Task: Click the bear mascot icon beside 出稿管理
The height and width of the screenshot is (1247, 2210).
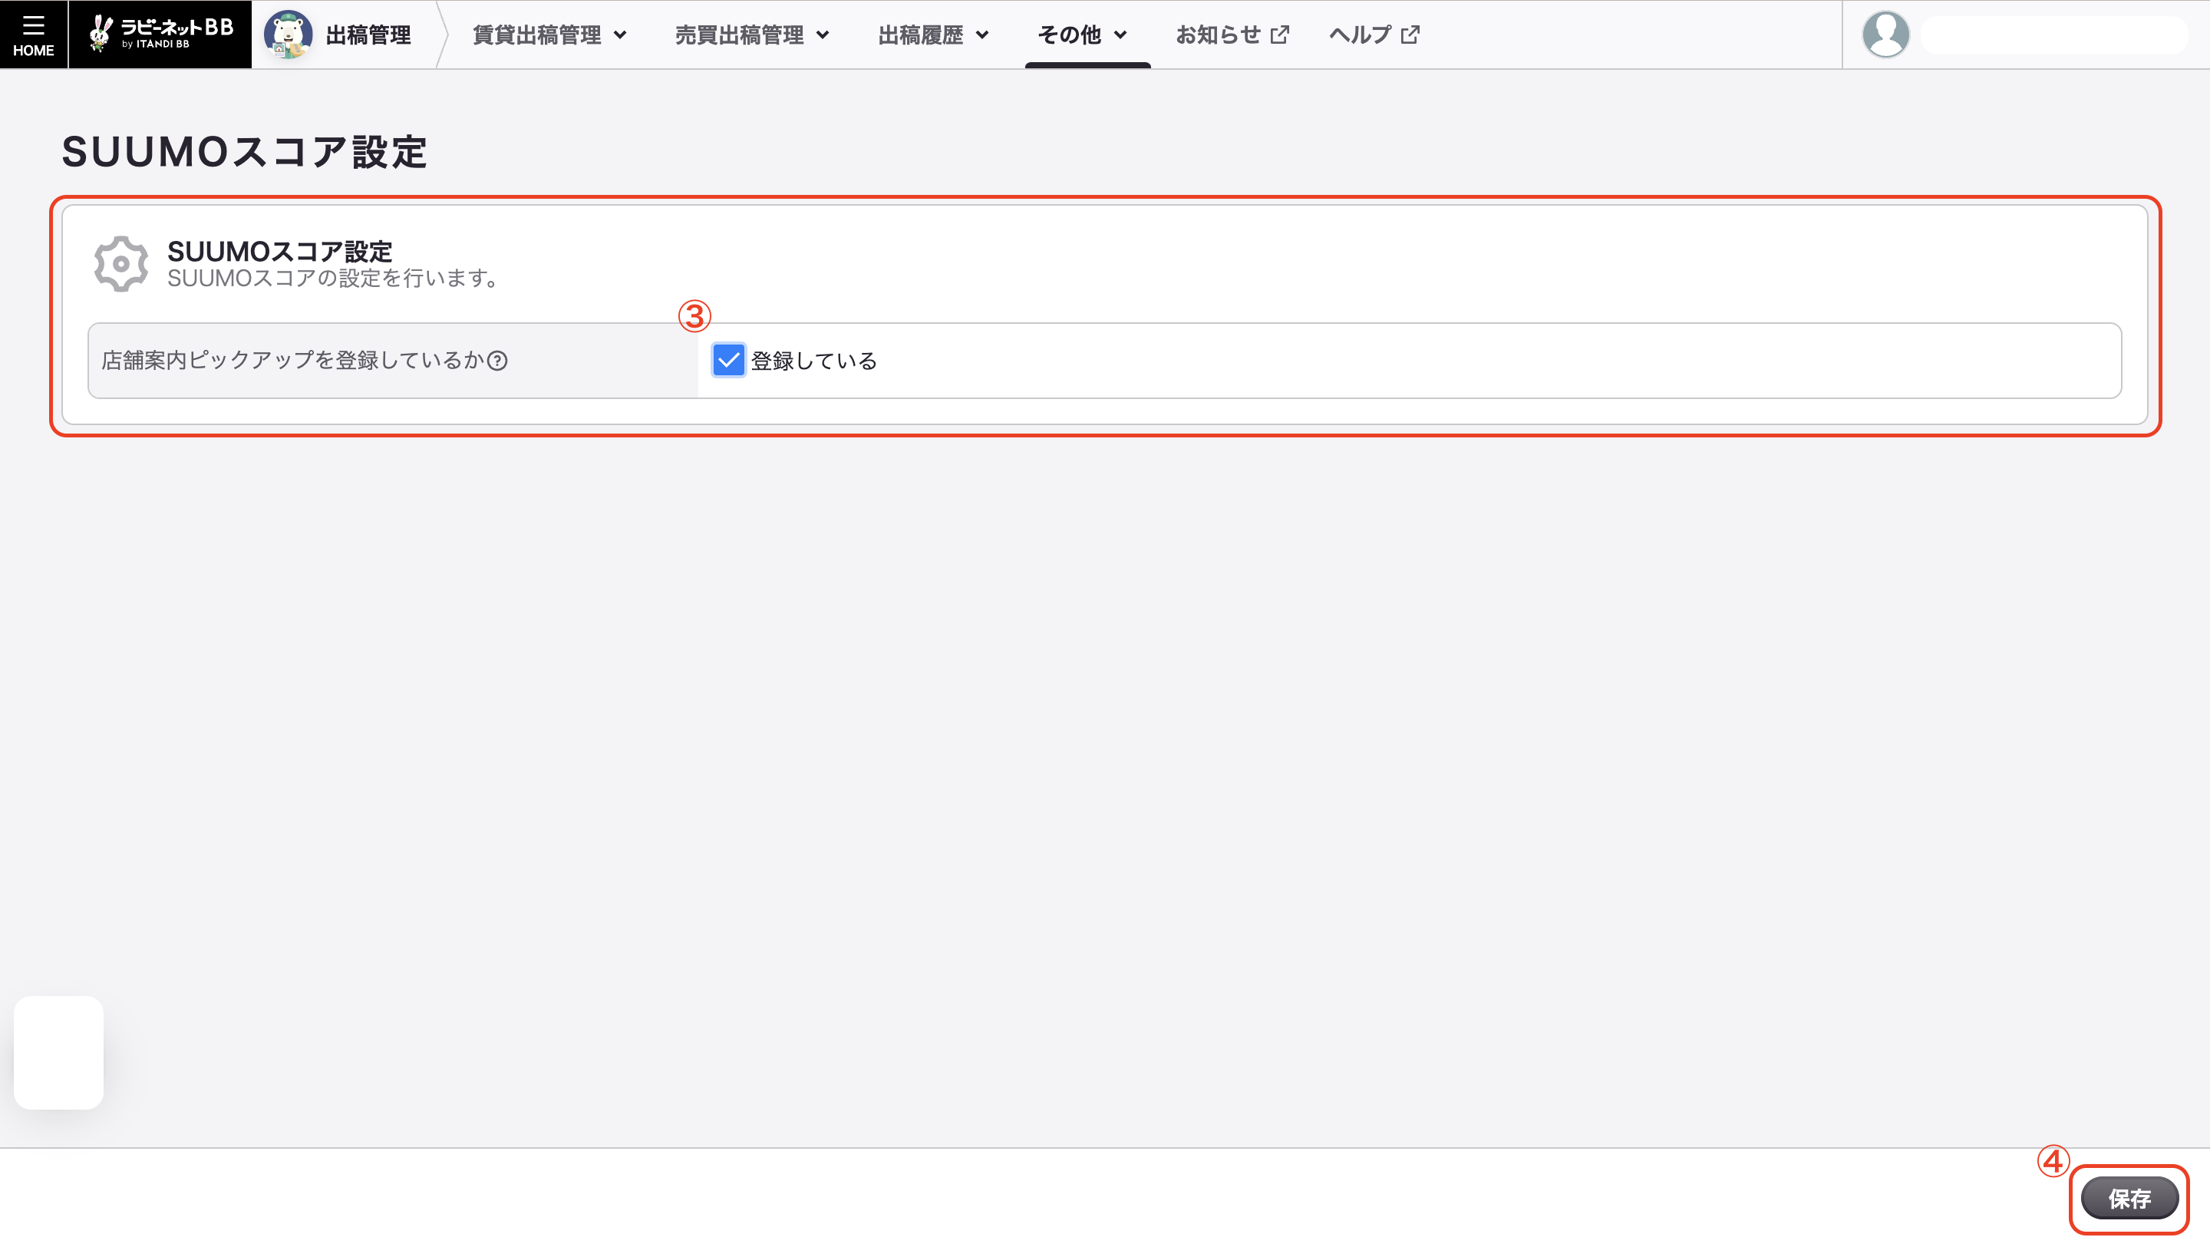Action: pos(288,35)
